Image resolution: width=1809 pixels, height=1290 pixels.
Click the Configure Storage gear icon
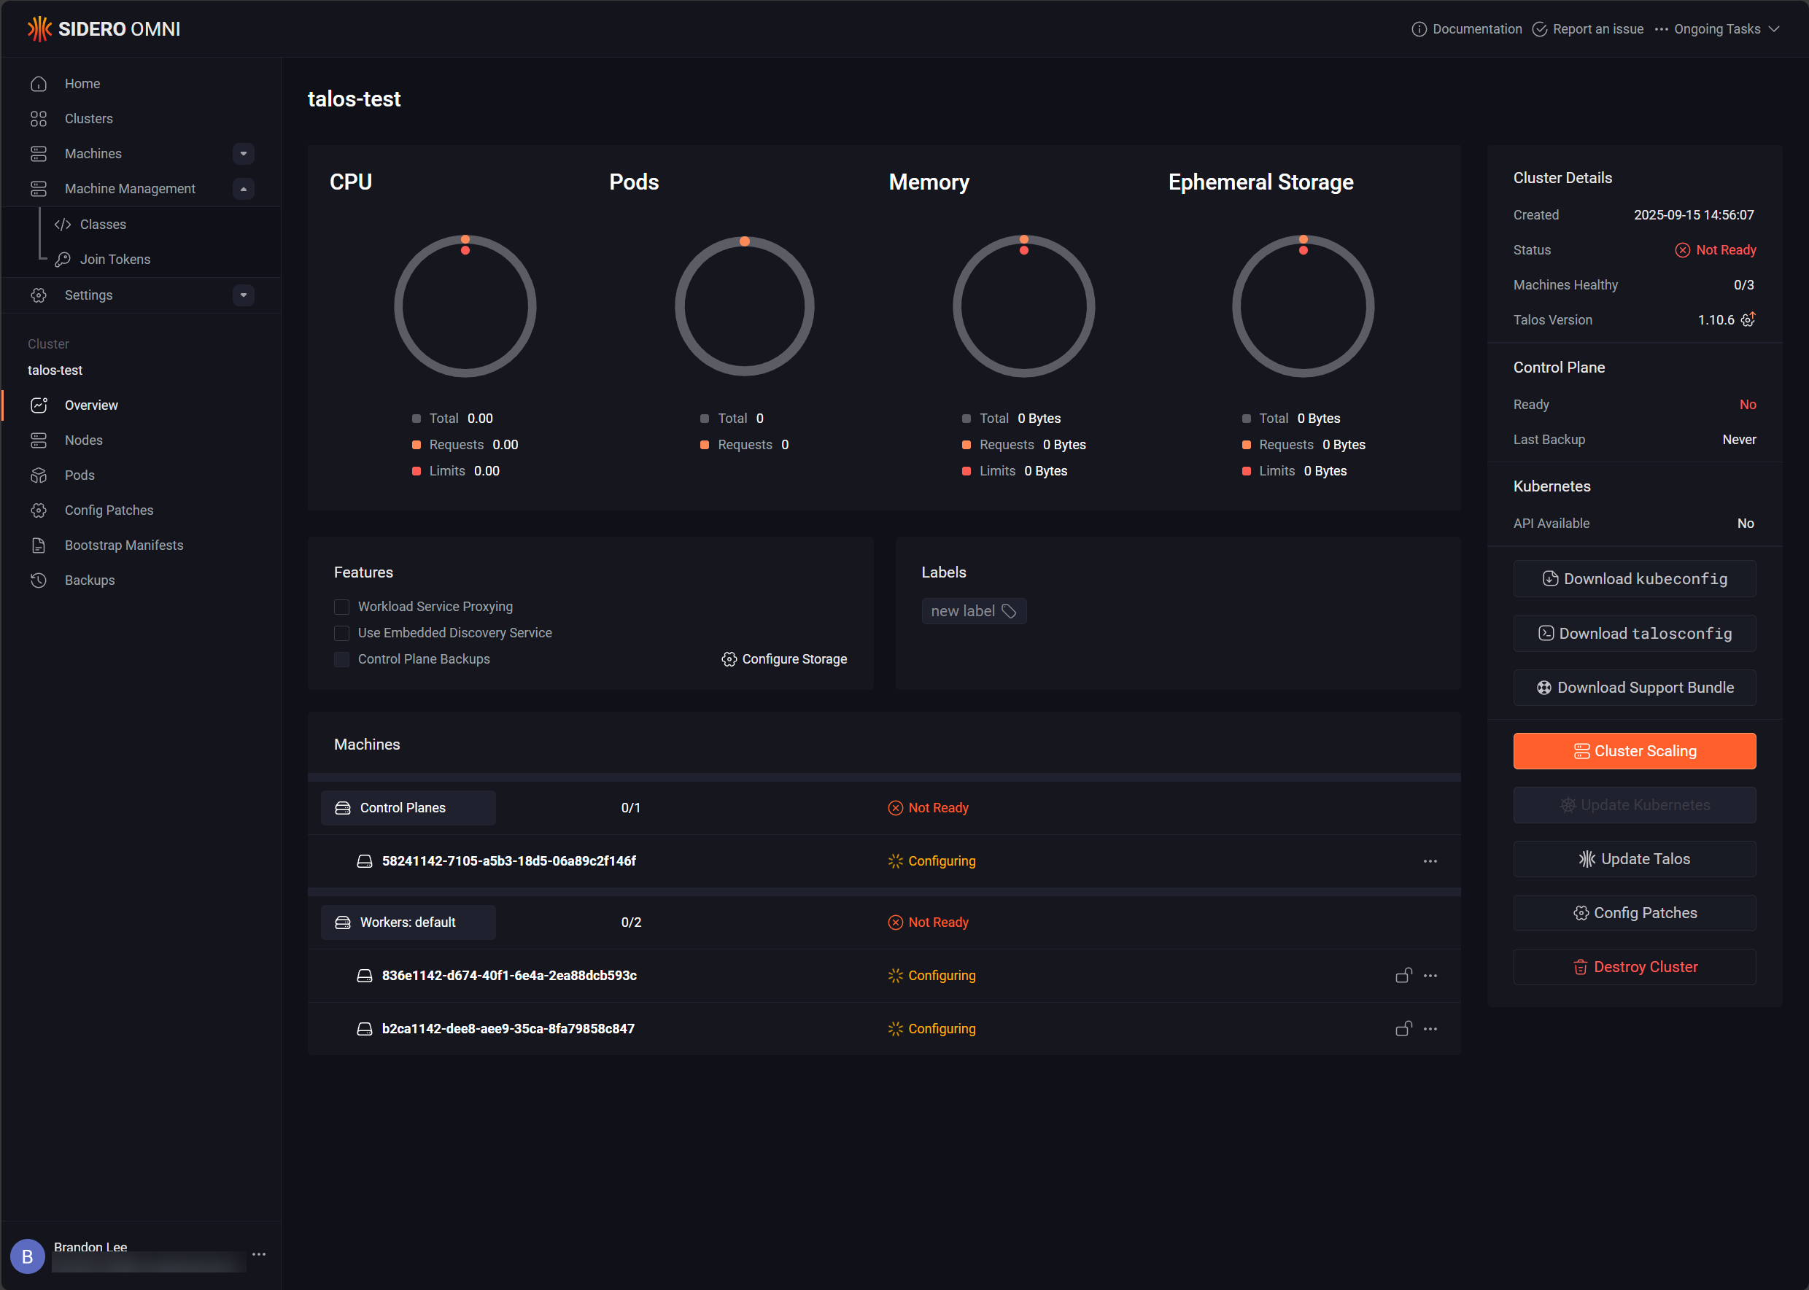pyautogui.click(x=729, y=659)
